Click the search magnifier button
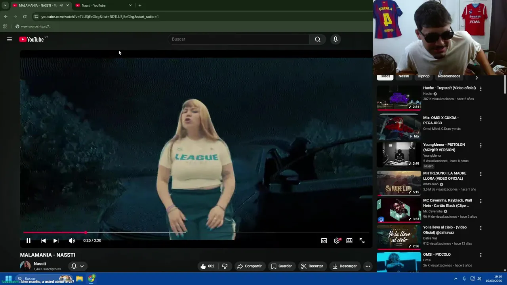This screenshot has width=507, height=285. pyautogui.click(x=318, y=39)
